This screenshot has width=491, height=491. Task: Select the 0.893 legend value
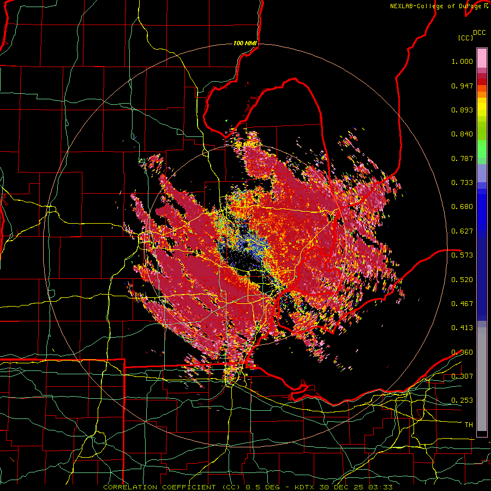462,110
